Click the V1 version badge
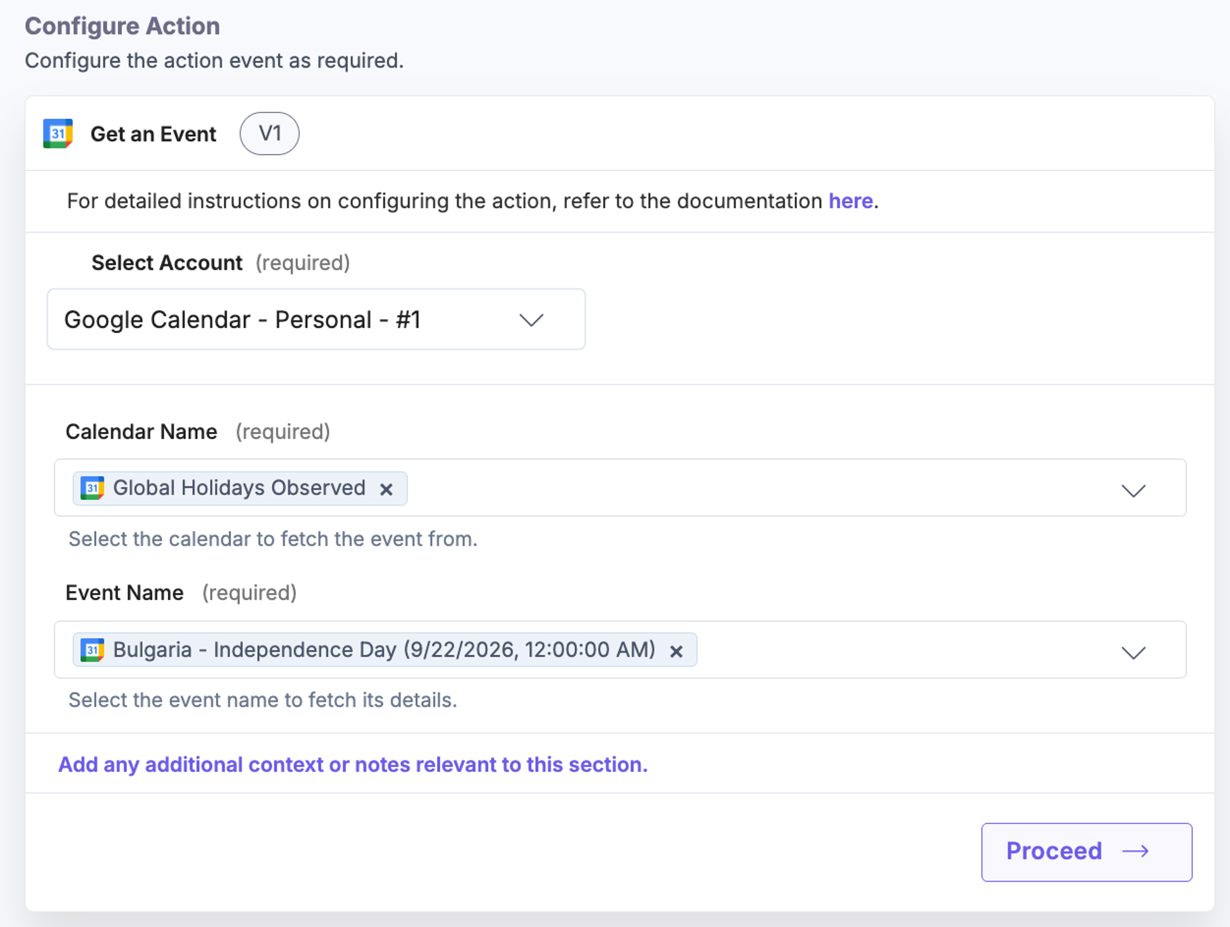 coord(270,134)
